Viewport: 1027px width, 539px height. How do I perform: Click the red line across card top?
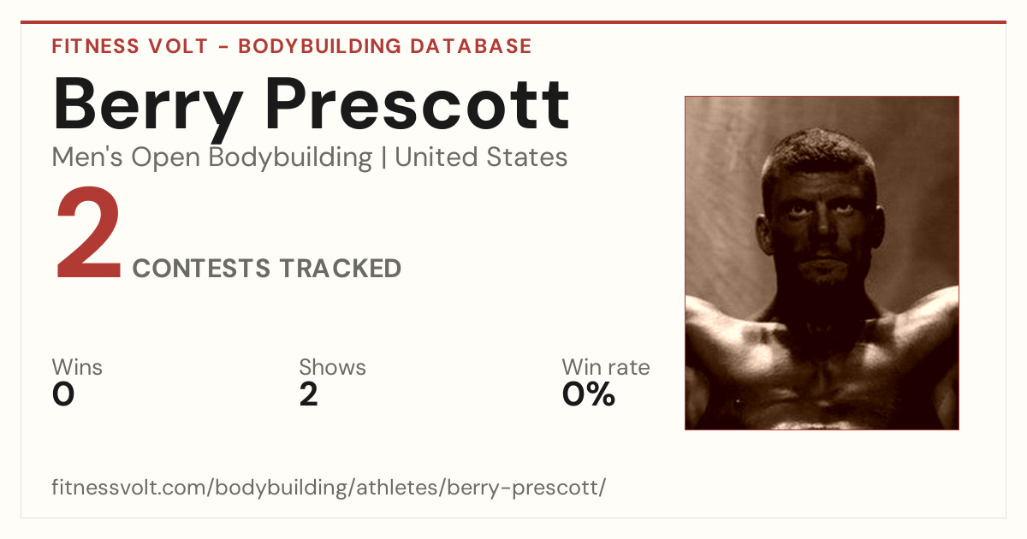(x=513, y=22)
